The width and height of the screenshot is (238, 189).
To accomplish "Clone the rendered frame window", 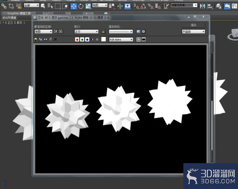I will 46,39.
